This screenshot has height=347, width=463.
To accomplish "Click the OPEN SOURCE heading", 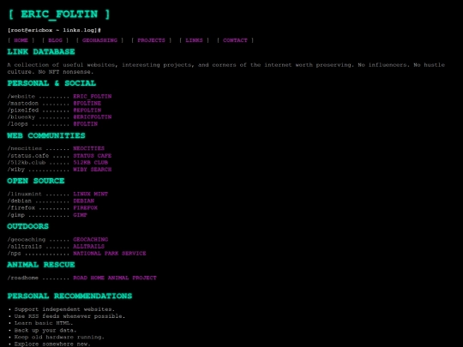I will (x=36, y=181).
